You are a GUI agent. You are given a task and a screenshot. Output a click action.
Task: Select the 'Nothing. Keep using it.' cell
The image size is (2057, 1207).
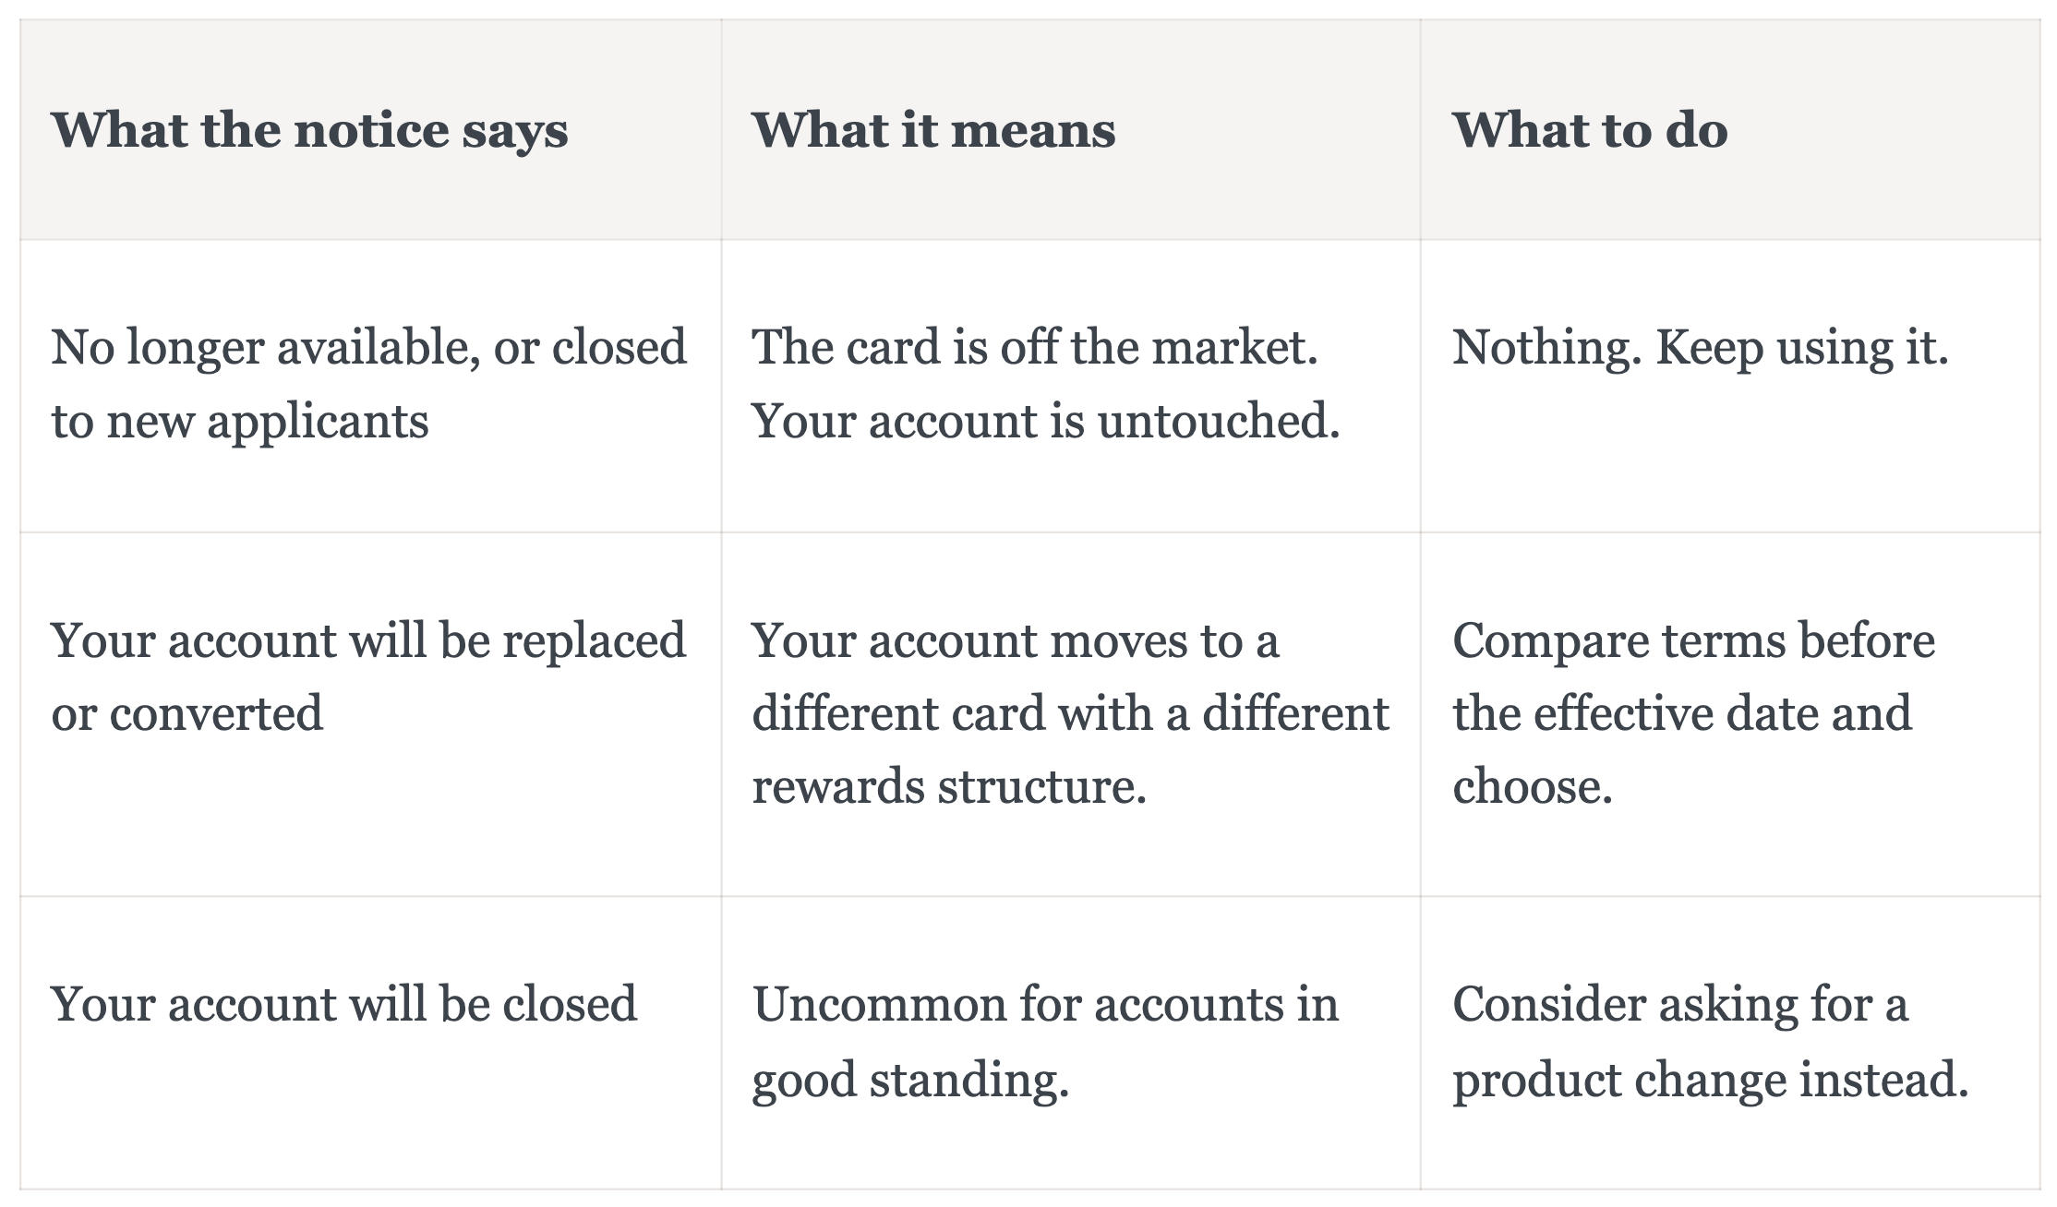[x=1730, y=386]
